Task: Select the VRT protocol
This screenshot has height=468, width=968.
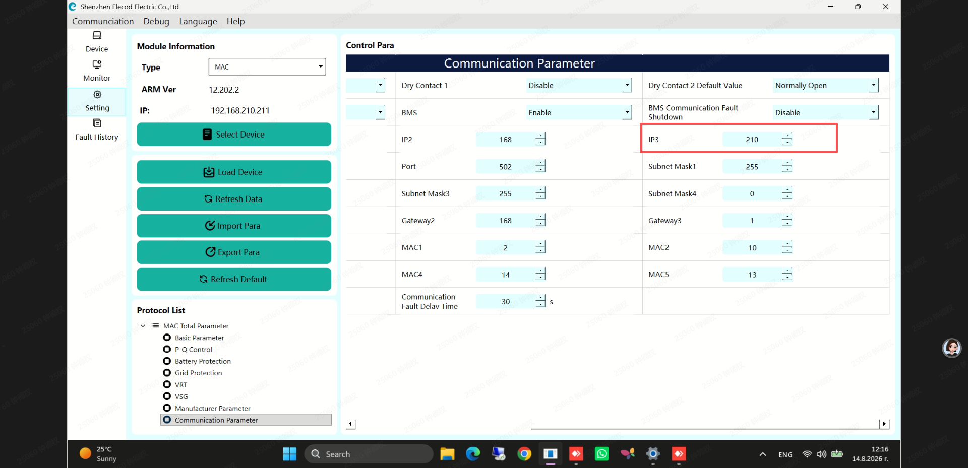Action: point(180,385)
